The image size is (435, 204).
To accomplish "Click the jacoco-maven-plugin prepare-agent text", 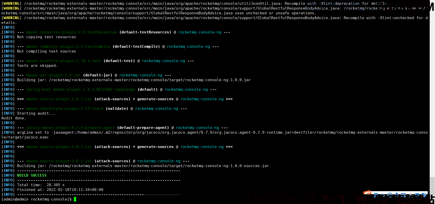I will (70, 128).
